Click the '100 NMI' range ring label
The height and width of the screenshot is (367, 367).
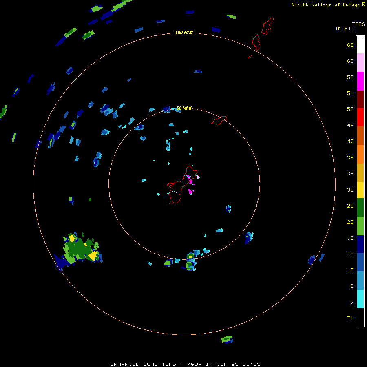point(184,33)
